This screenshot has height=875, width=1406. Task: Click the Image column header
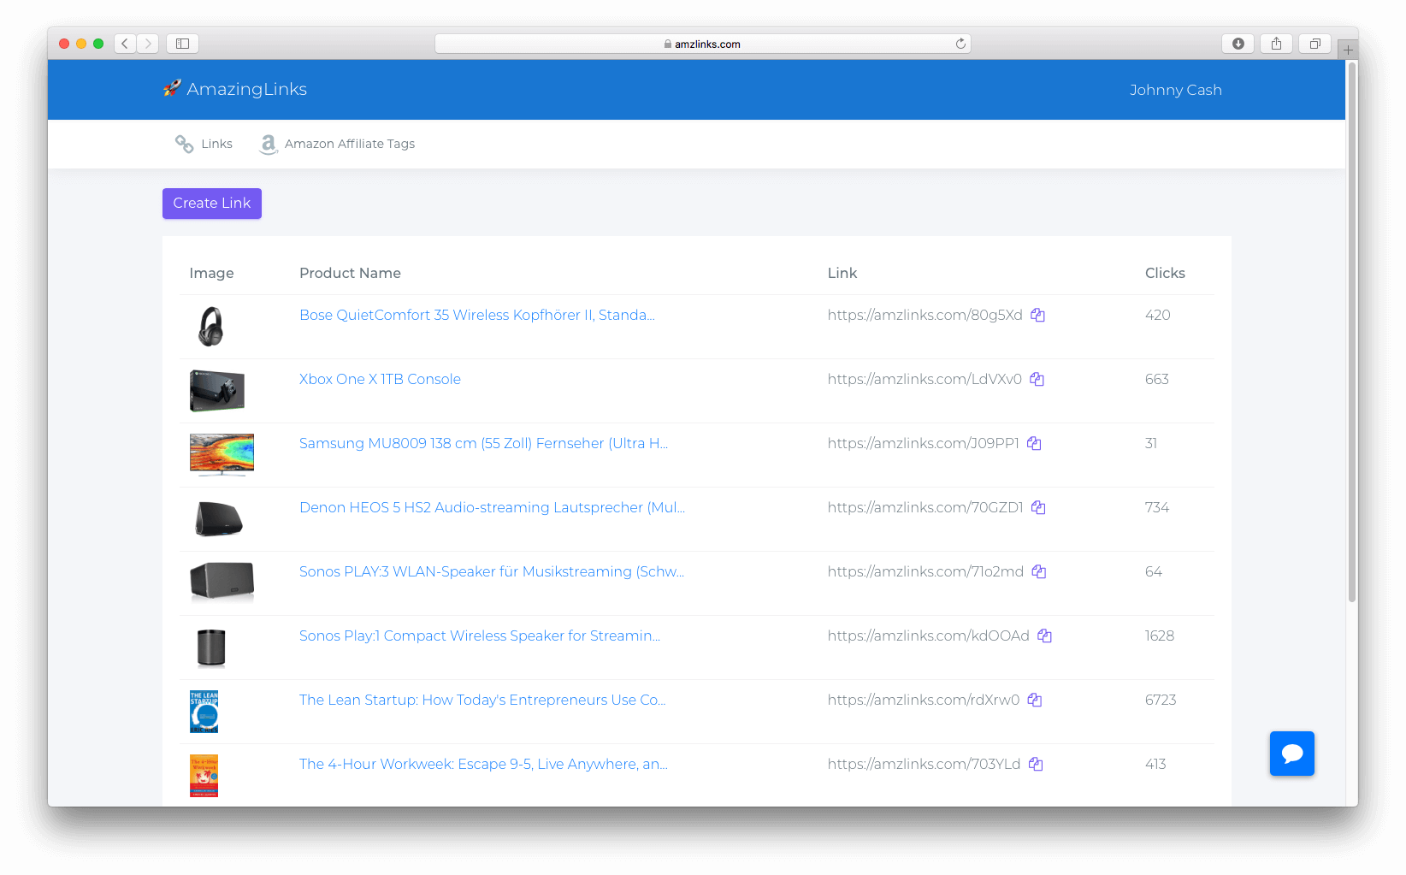point(211,273)
